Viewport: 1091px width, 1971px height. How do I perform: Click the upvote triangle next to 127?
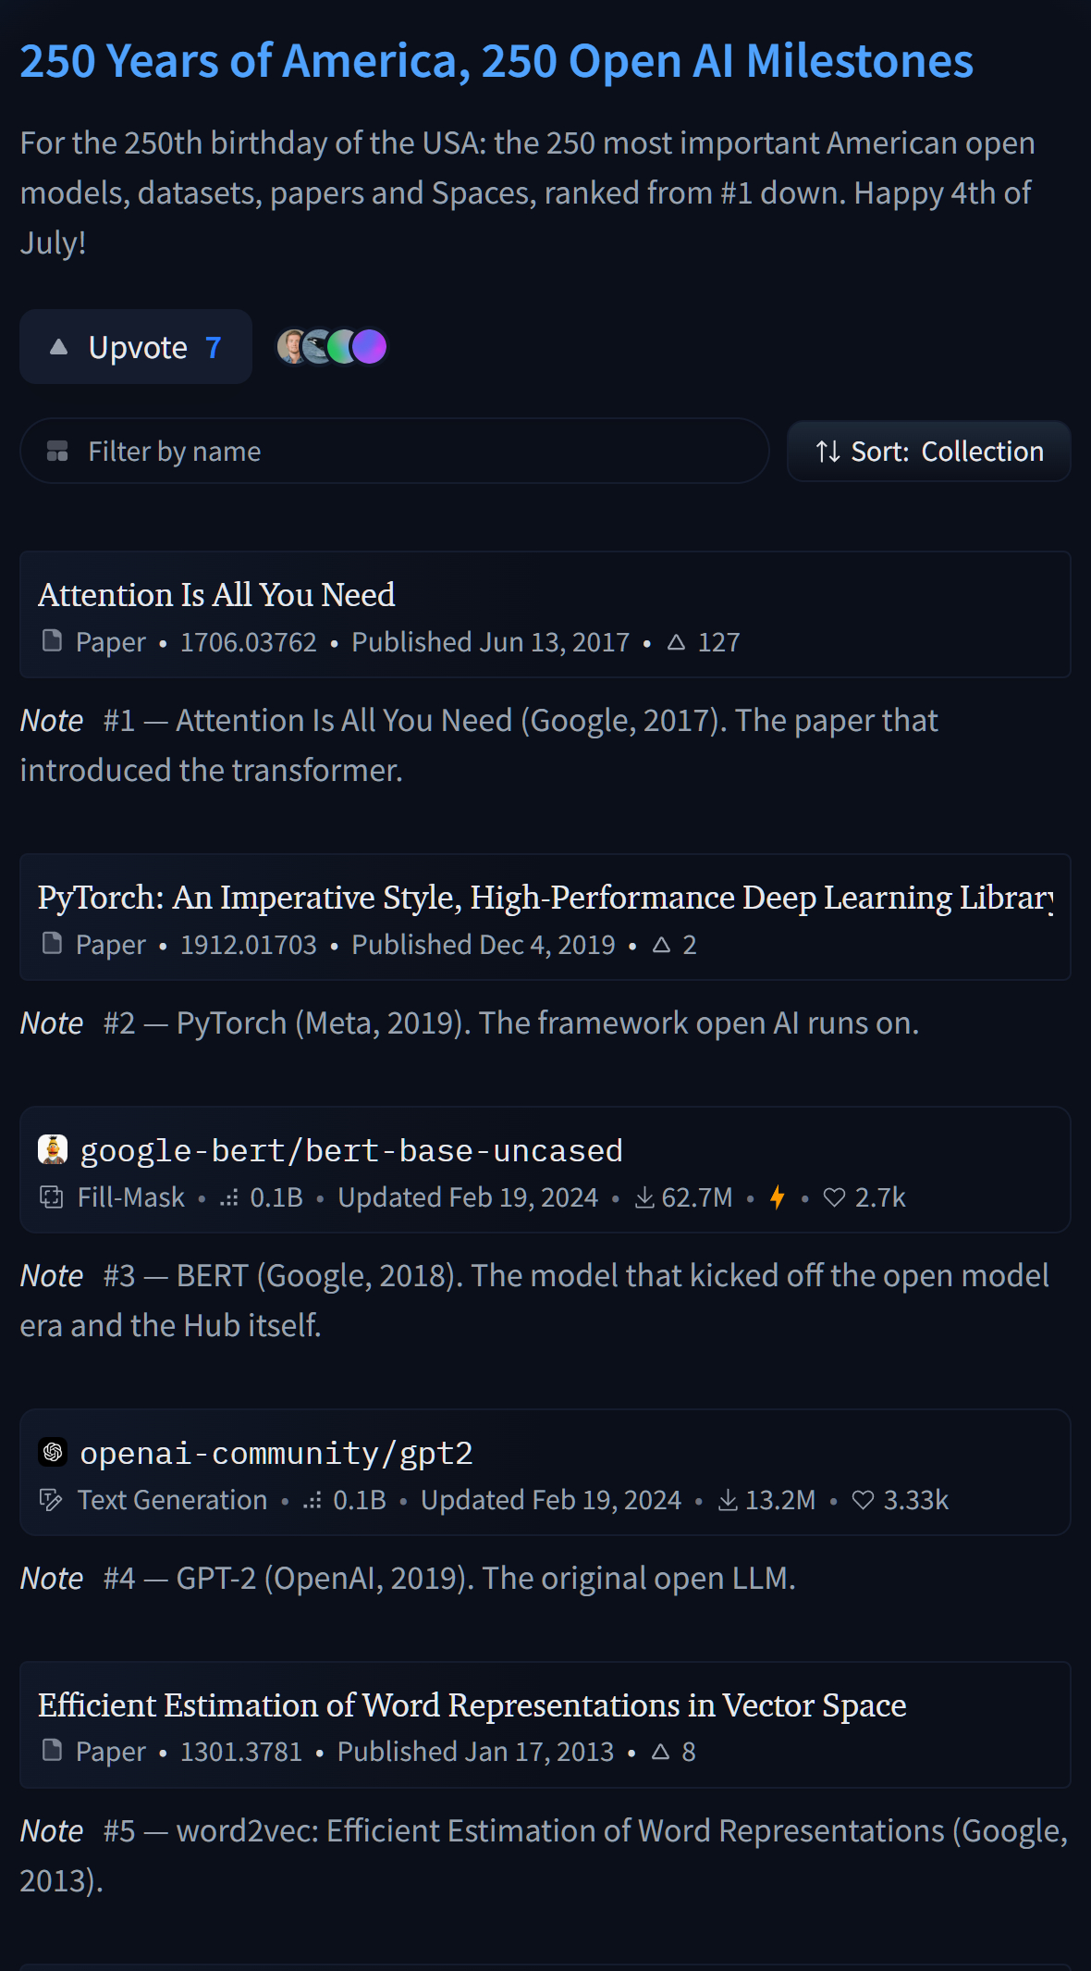[x=676, y=641]
